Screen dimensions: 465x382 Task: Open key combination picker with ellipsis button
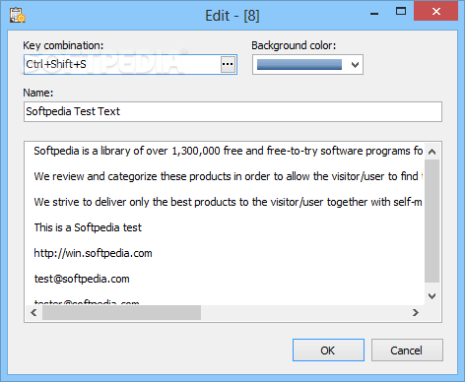pos(228,64)
